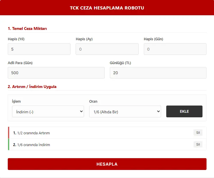Click the '2. Artırım / İndirim Uygula' heading

pos(32,87)
